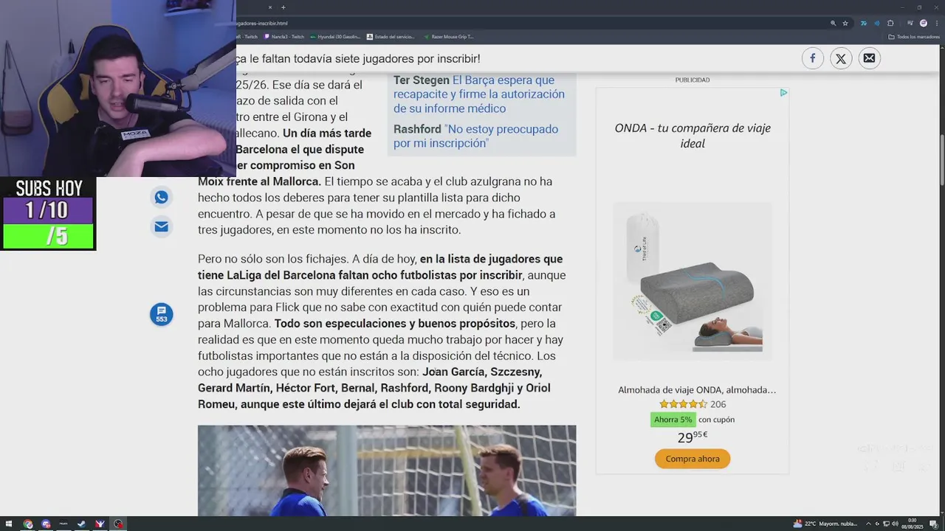Share article on X (Twitter)
Image resolution: width=945 pixels, height=531 pixels.
841,58
